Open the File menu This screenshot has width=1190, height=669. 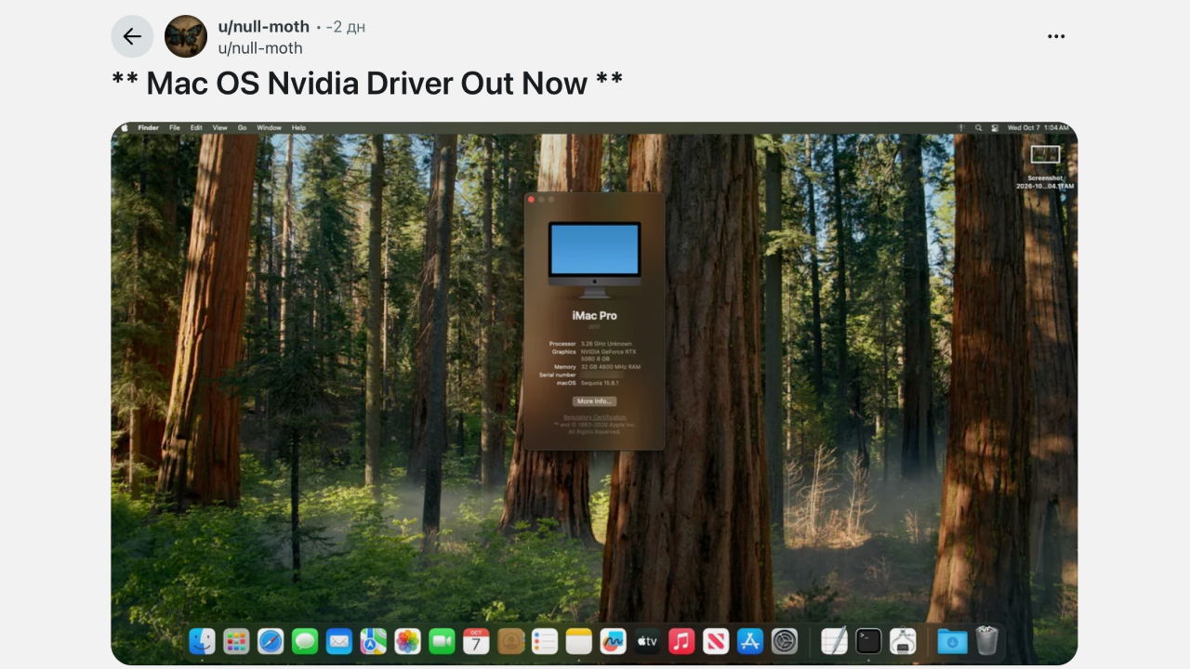click(175, 127)
